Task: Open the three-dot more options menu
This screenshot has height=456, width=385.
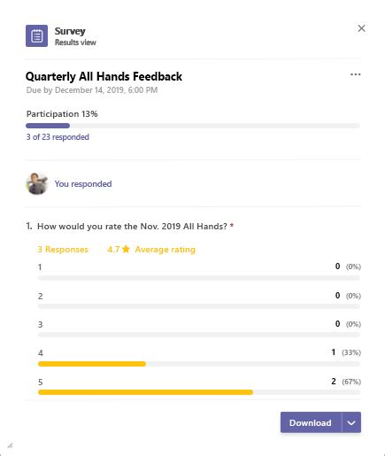Action: tap(356, 74)
